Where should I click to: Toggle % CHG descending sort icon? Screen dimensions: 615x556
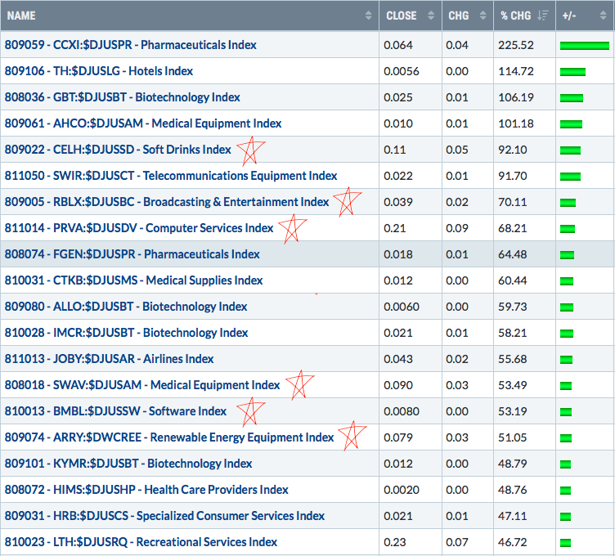click(543, 16)
